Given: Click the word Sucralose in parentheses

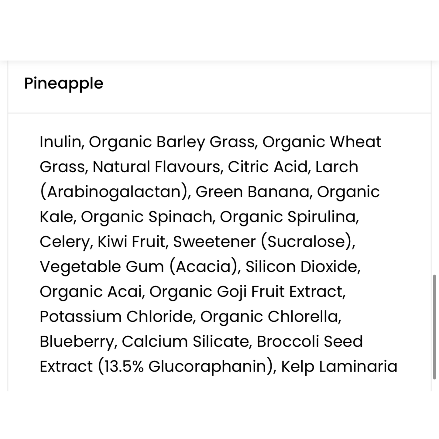Looking at the screenshot, I should point(307,242).
